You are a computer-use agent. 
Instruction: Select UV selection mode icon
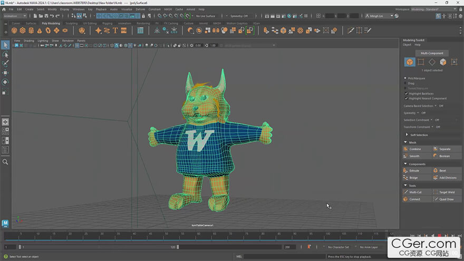point(454,62)
